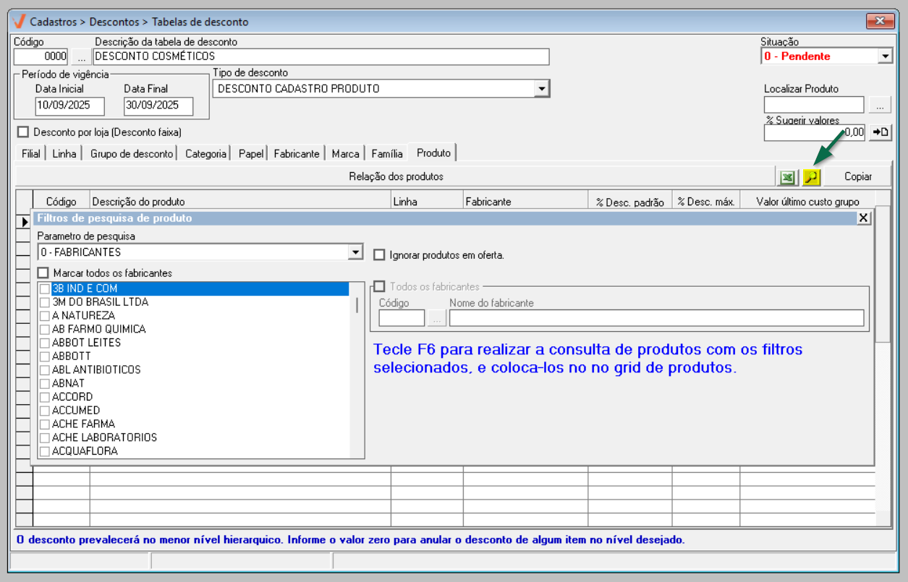Enable Desconto por loja checkbox

[x=23, y=132]
